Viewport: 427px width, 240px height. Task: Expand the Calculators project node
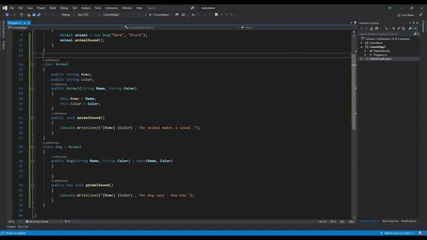(362, 43)
